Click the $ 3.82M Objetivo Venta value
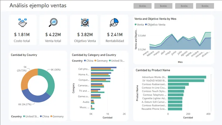The image size is (222, 125). click(85, 34)
